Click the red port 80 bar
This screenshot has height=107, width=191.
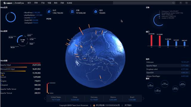[x=151, y=40]
